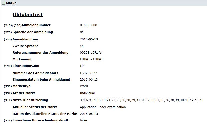
Task: Click the Zweite Sprache label
Action: click(x=26, y=46)
